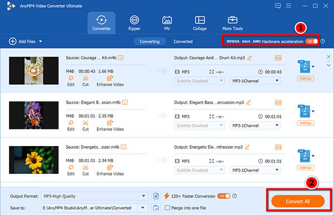Open Settings for Energetic output
Screen dimensions: 334x216
click(x=305, y=168)
